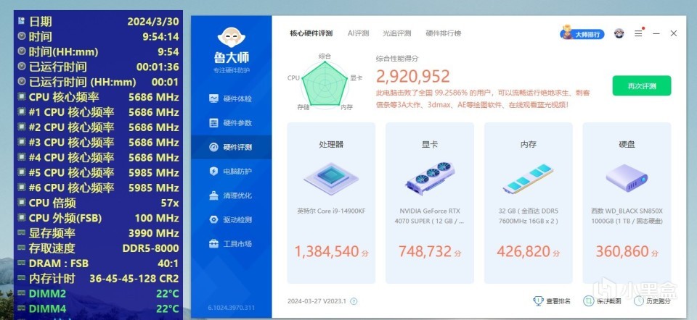Image resolution: width=697 pixels, height=320 pixels.
Task: Click the 工具市场 toolbox icon
Action: (213, 244)
